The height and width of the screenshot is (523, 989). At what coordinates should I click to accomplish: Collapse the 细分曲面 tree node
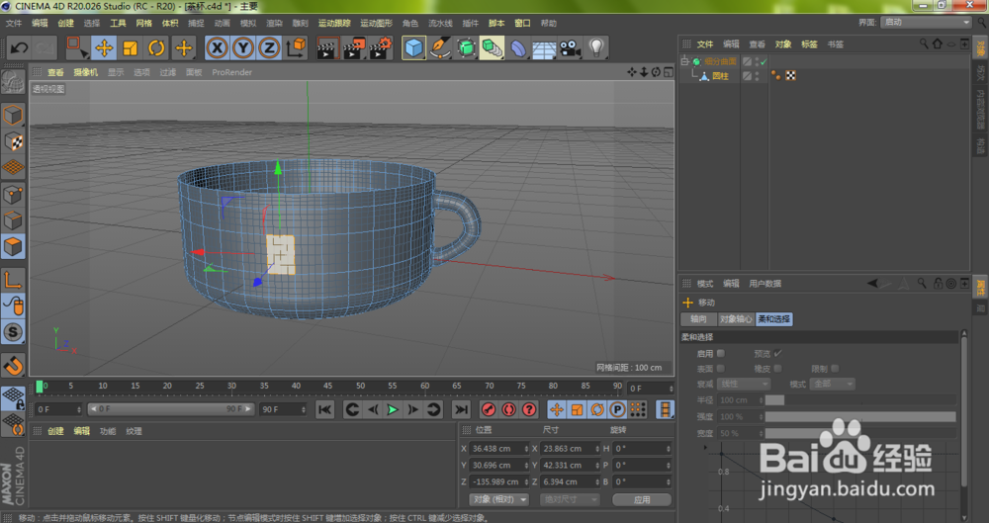pos(685,61)
